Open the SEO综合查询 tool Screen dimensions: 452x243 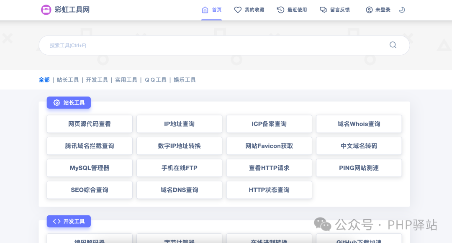89,189
